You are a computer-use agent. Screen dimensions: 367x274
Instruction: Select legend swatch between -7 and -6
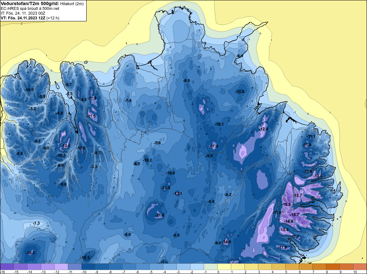click(x=129, y=267)
